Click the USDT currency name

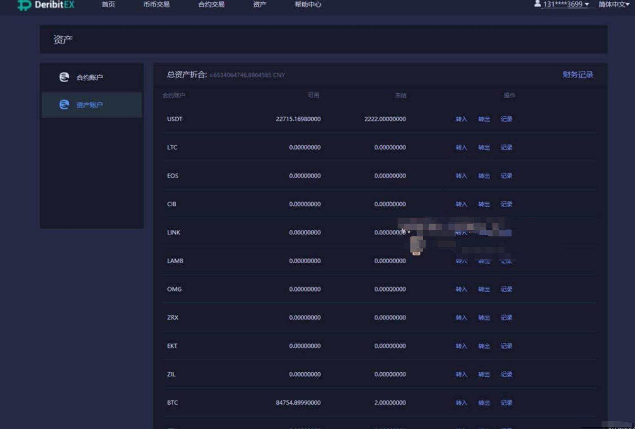pyautogui.click(x=174, y=119)
